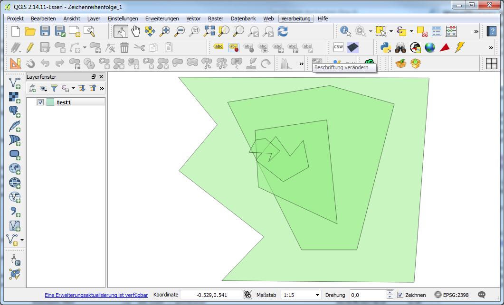
Task: Open the Python console
Action: tap(385, 47)
